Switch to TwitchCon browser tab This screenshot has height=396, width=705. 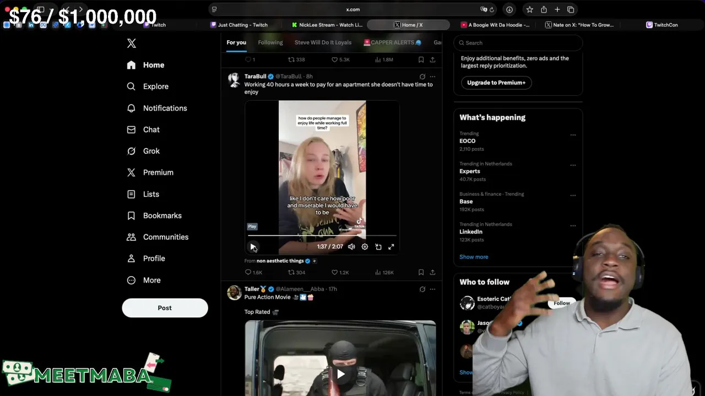(662, 25)
